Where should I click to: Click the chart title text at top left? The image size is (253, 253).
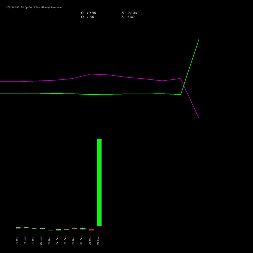tap(34, 7)
